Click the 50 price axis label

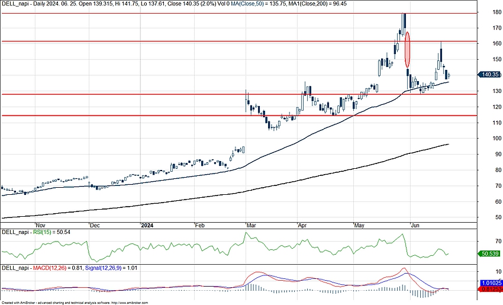pos(499,217)
